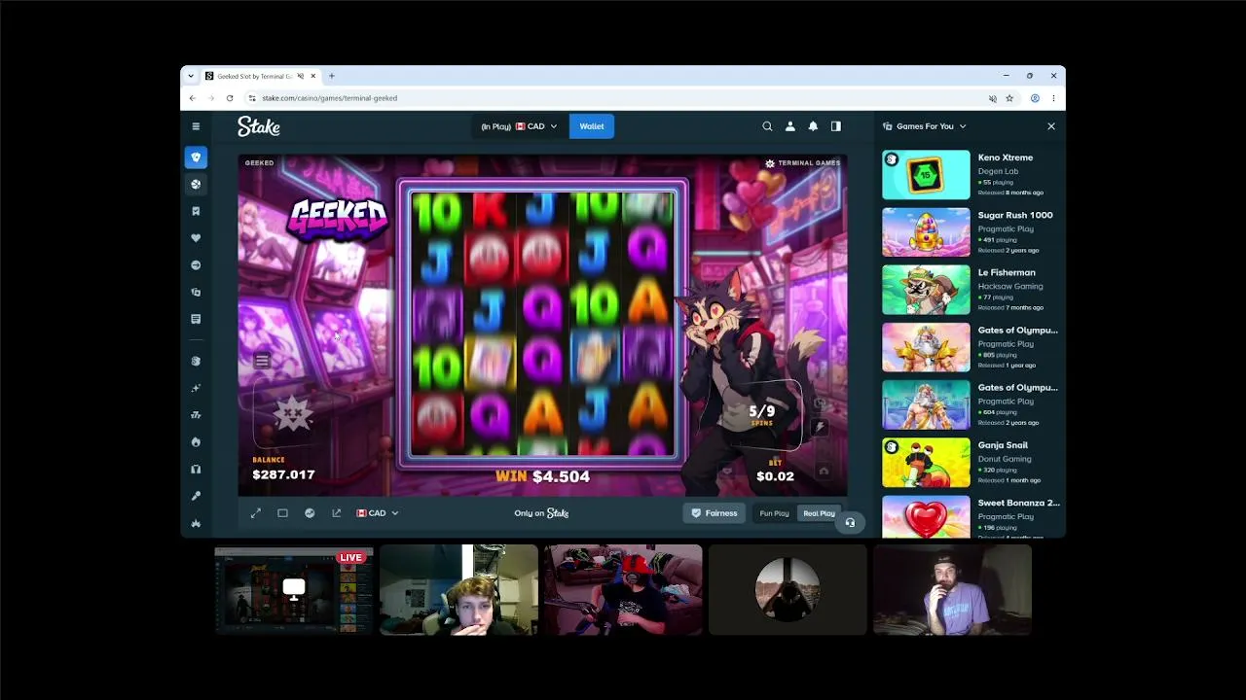Click the muted-site speaker icon in address bar
Screen dimensions: 1246x700
tap(993, 98)
